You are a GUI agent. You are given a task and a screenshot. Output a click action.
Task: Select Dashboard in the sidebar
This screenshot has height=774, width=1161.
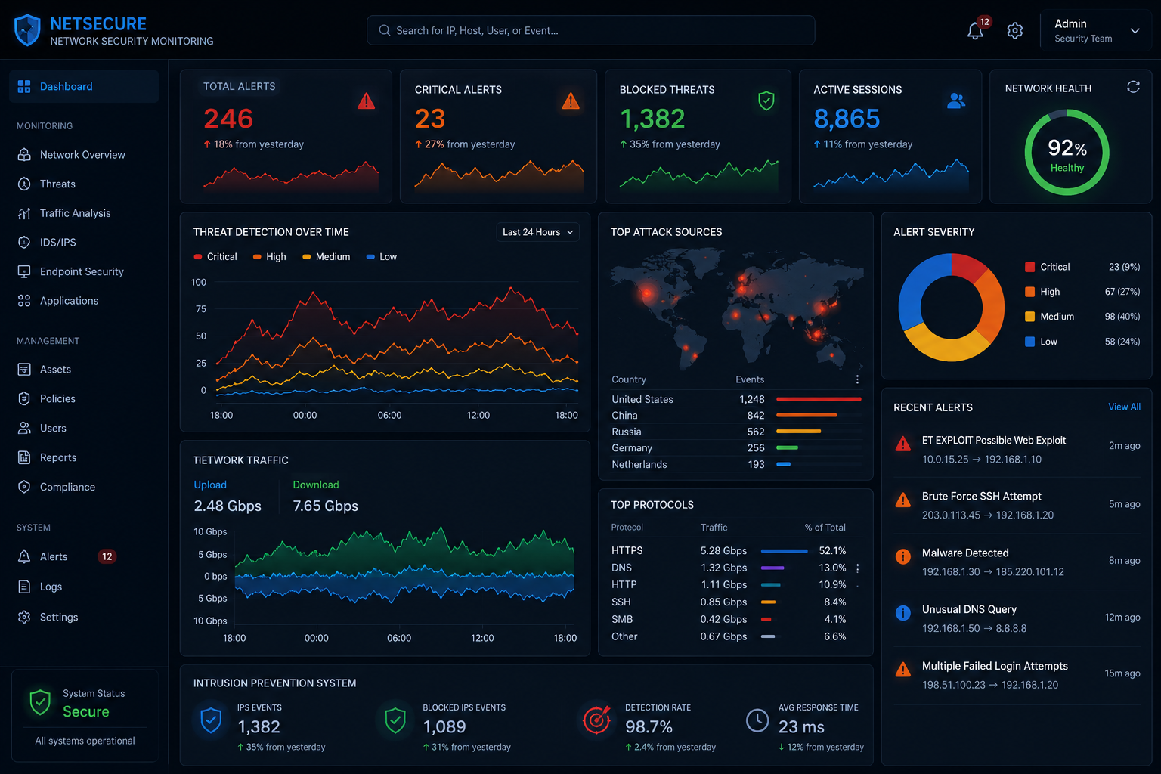click(84, 86)
